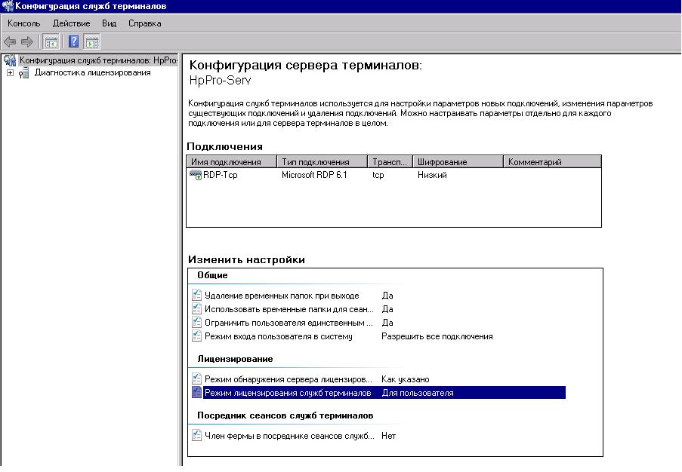Open Help via the question mark icon

click(x=74, y=41)
